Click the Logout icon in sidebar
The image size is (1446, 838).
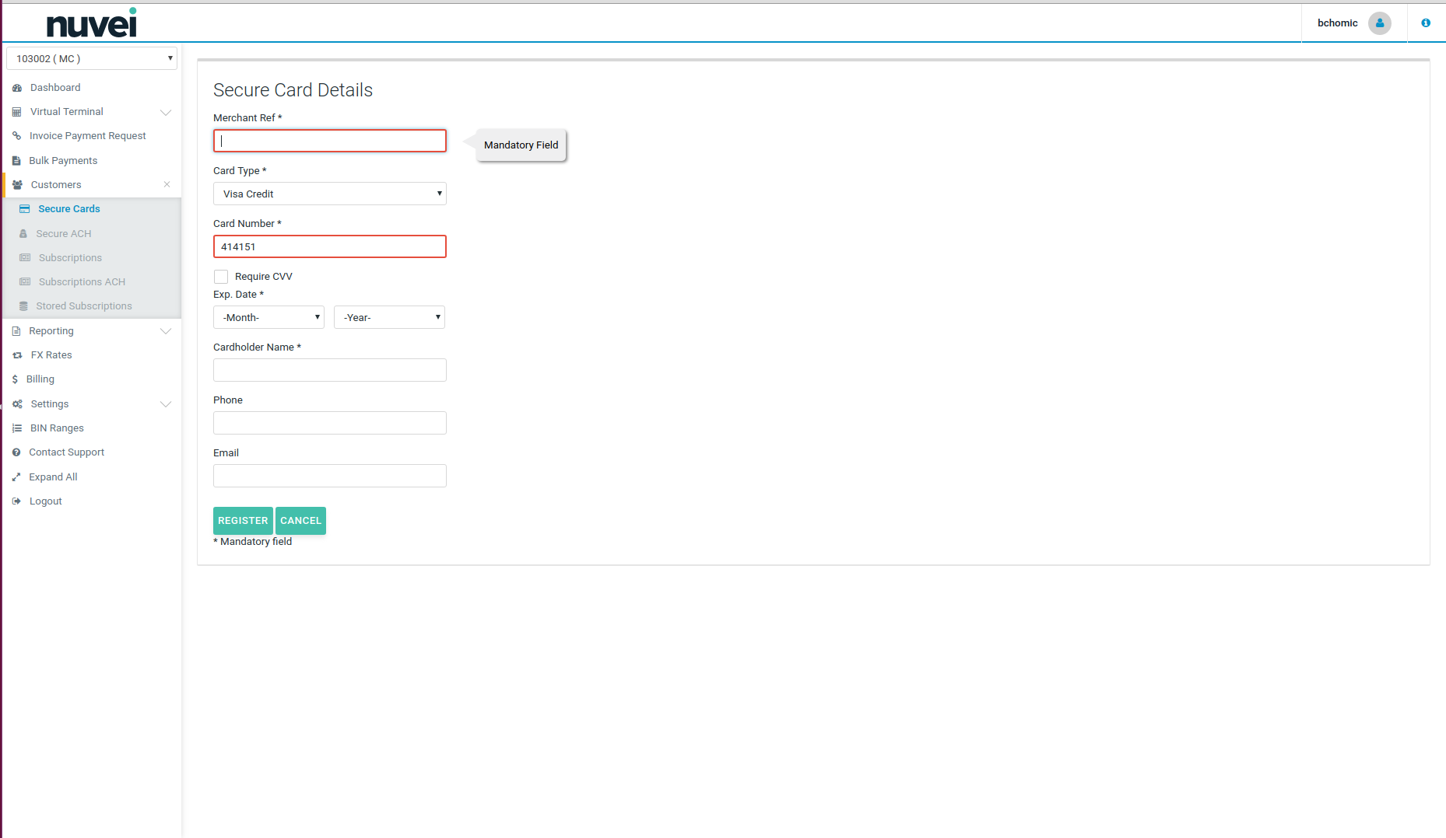[16, 501]
